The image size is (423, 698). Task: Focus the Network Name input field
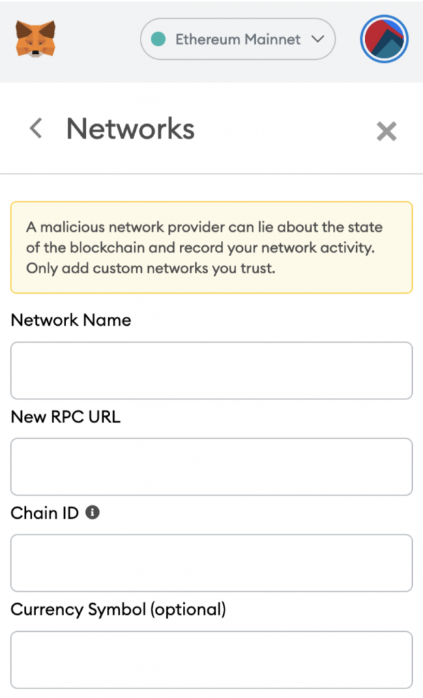click(211, 370)
